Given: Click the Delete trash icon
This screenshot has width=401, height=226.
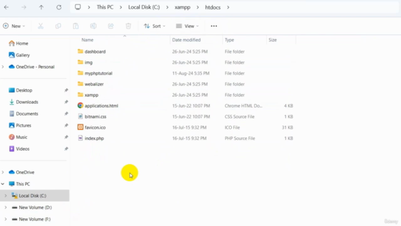Looking at the screenshot, I should (x=128, y=26).
